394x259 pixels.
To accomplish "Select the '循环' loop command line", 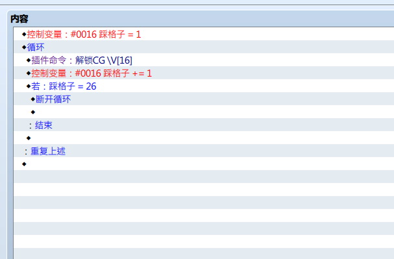I will (204, 47).
